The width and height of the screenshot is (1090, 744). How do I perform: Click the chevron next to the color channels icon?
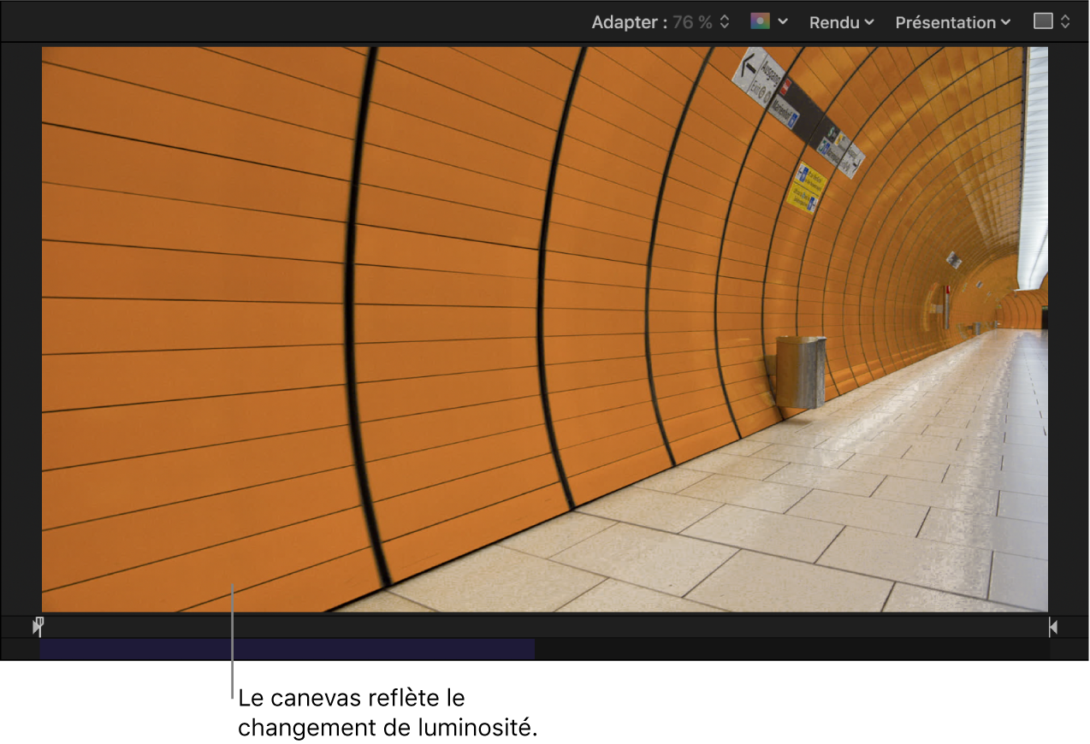click(x=783, y=22)
